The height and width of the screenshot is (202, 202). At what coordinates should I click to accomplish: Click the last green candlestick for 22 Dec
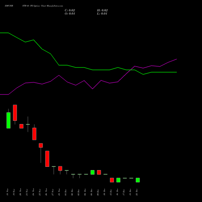[138, 180]
